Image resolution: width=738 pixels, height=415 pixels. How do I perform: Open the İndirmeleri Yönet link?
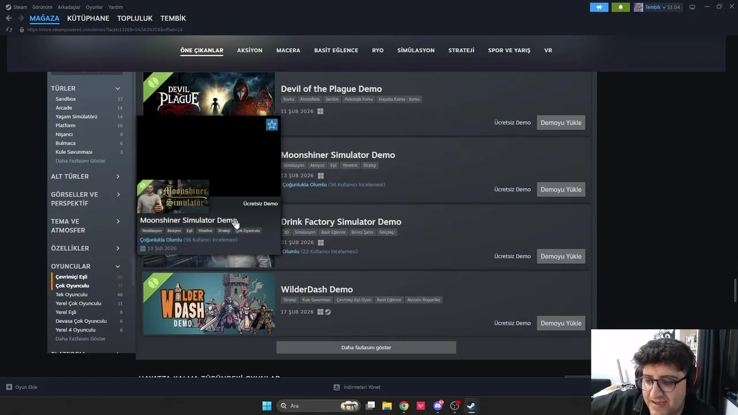362,387
